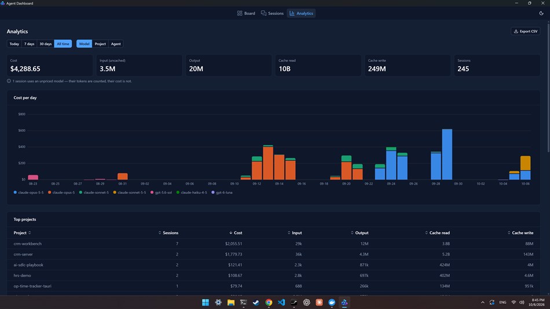The width and height of the screenshot is (550, 309).
Task: Group analytics by Project
Action: [100, 44]
